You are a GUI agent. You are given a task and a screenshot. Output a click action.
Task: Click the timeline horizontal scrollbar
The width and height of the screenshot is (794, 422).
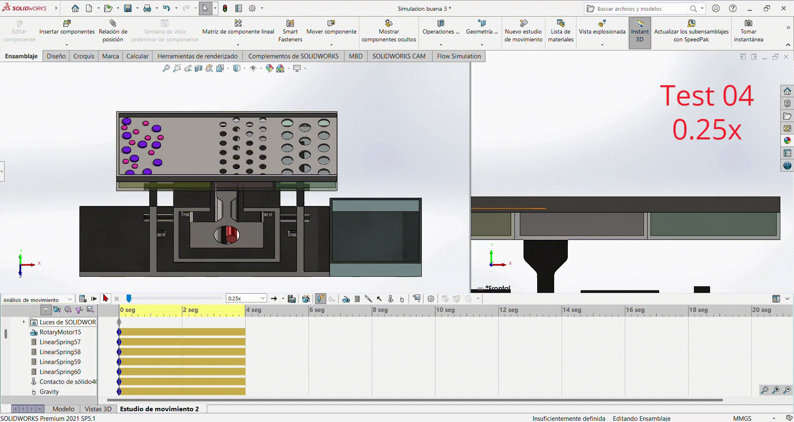tap(415, 400)
